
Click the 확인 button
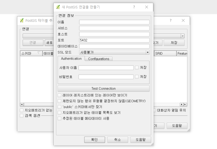(95, 139)
